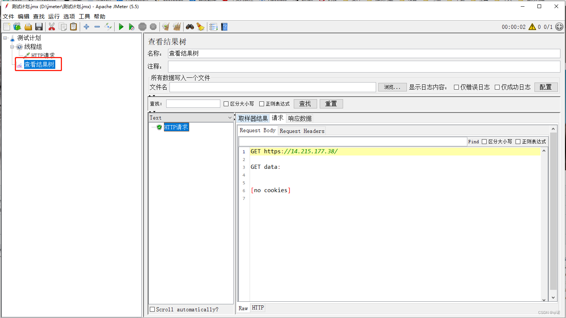Enable 区分大小写 in top search row
Screen dimensions: 566x318
(226, 104)
